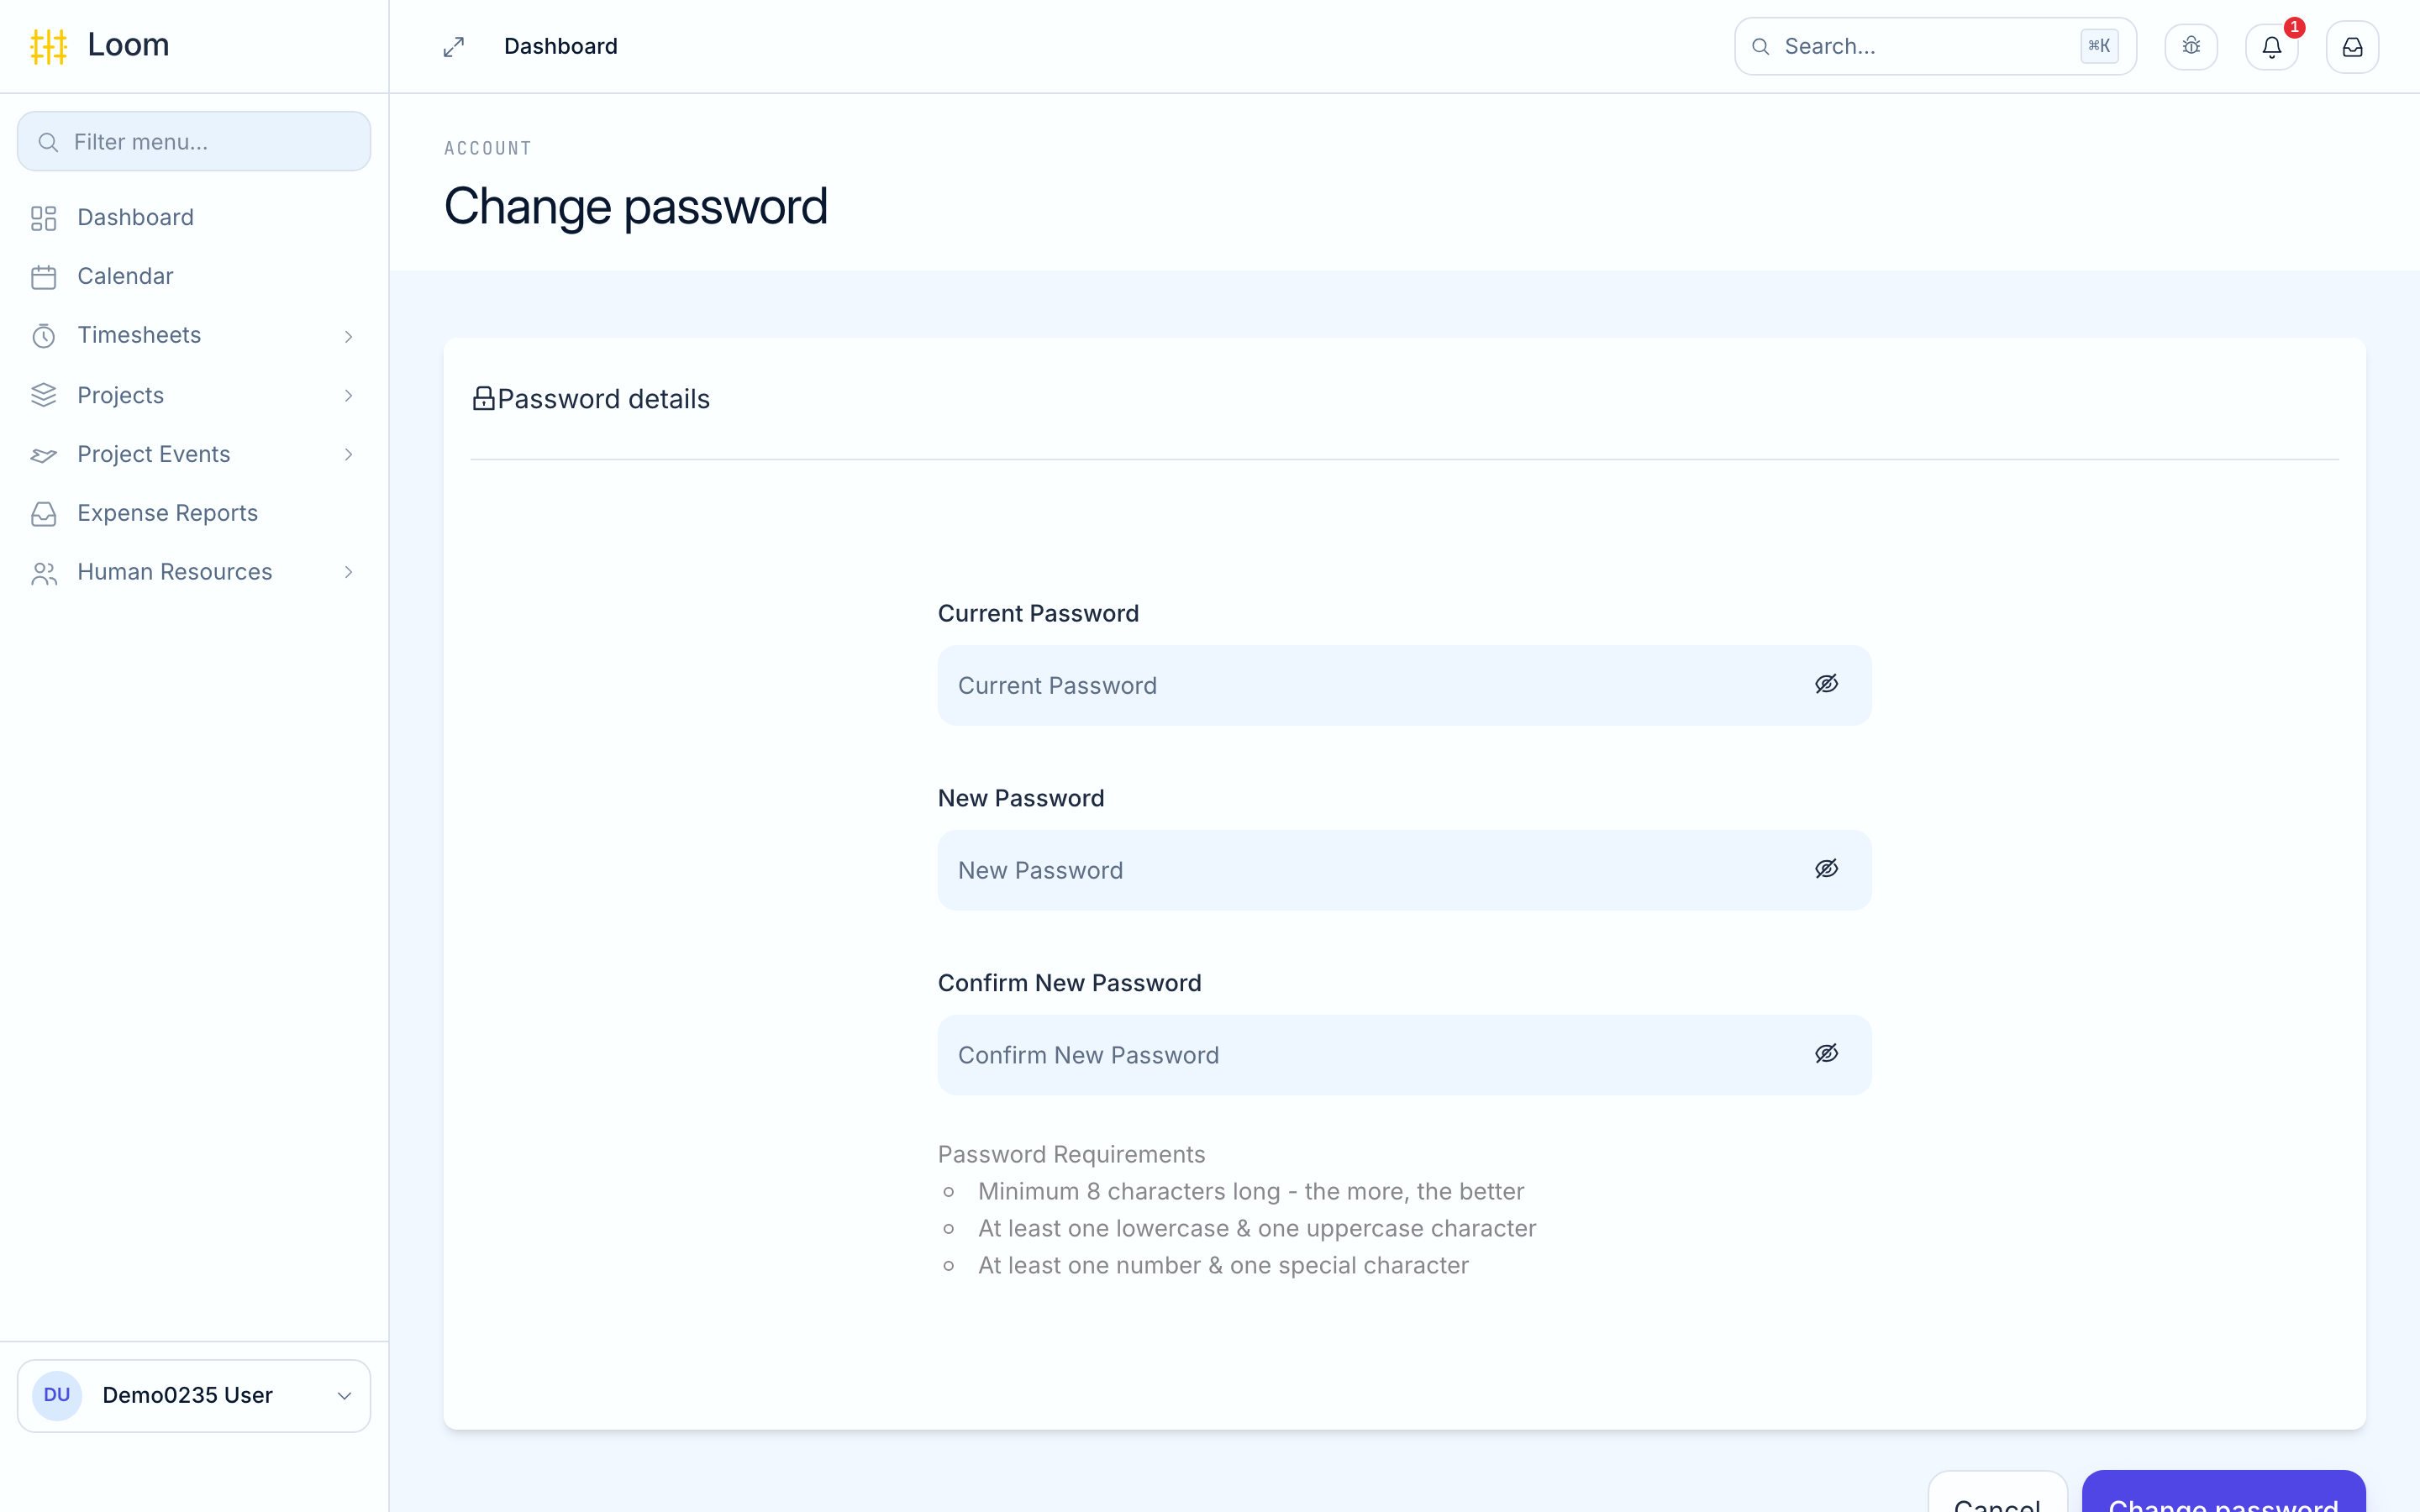Click the Calendar icon in sidebar
This screenshot has height=1512, width=2420.
click(44, 277)
